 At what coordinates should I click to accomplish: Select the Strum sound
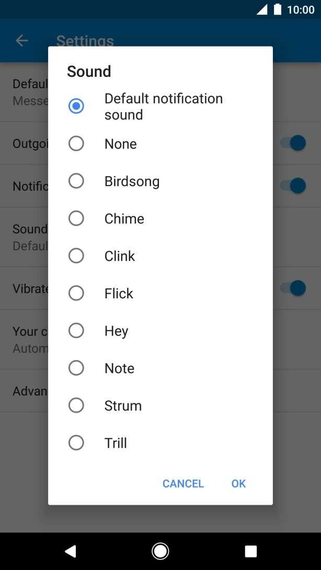(x=76, y=405)
